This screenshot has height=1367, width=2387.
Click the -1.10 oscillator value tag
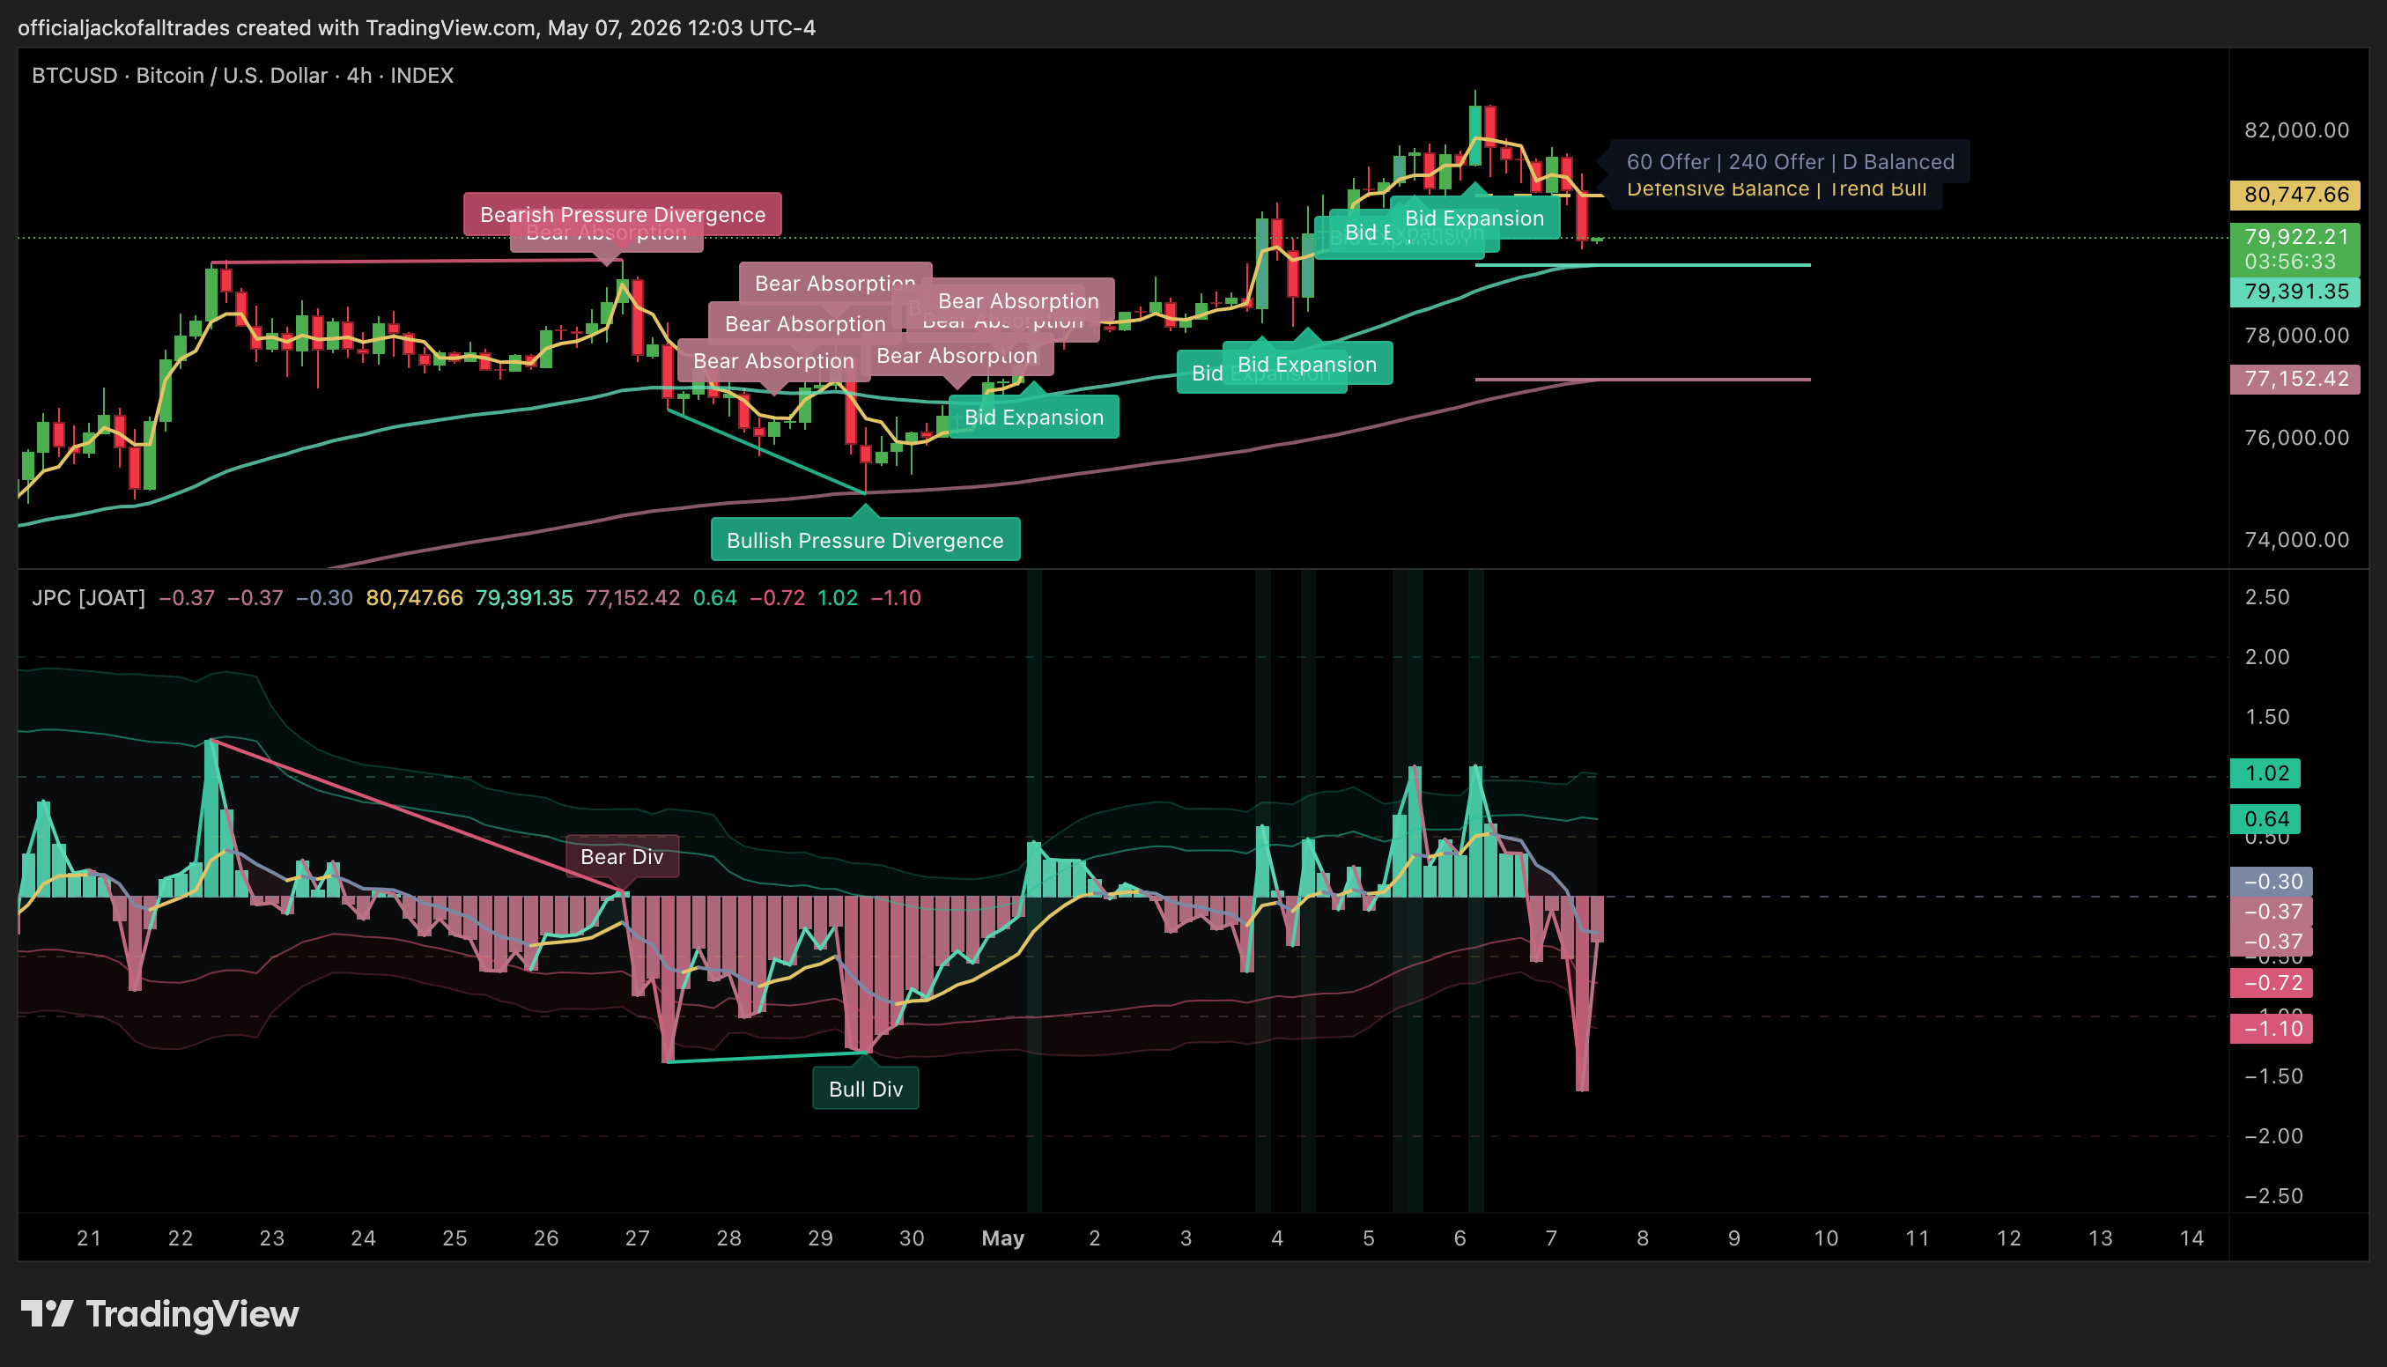pyautogui.click(x=2272, y=1028)
